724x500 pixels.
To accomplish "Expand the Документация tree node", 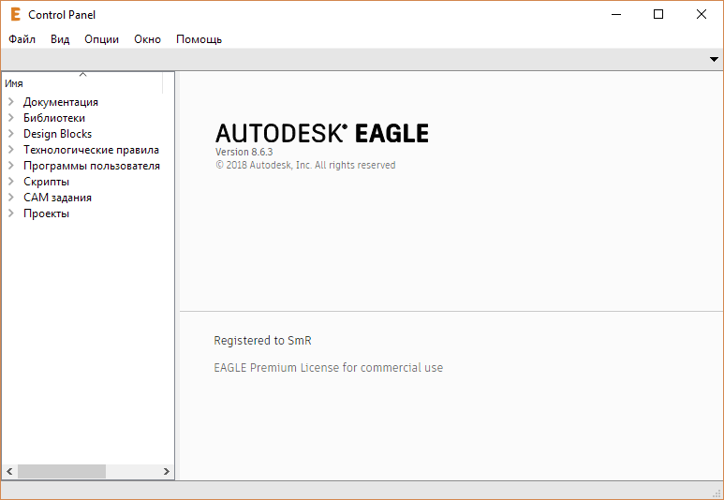I will 11,101.
